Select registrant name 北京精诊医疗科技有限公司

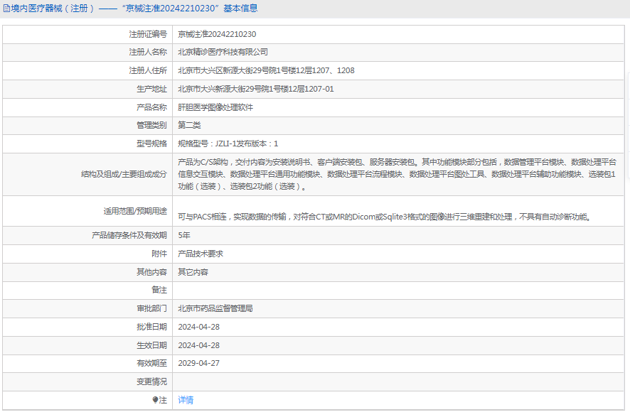coord(223,52)
